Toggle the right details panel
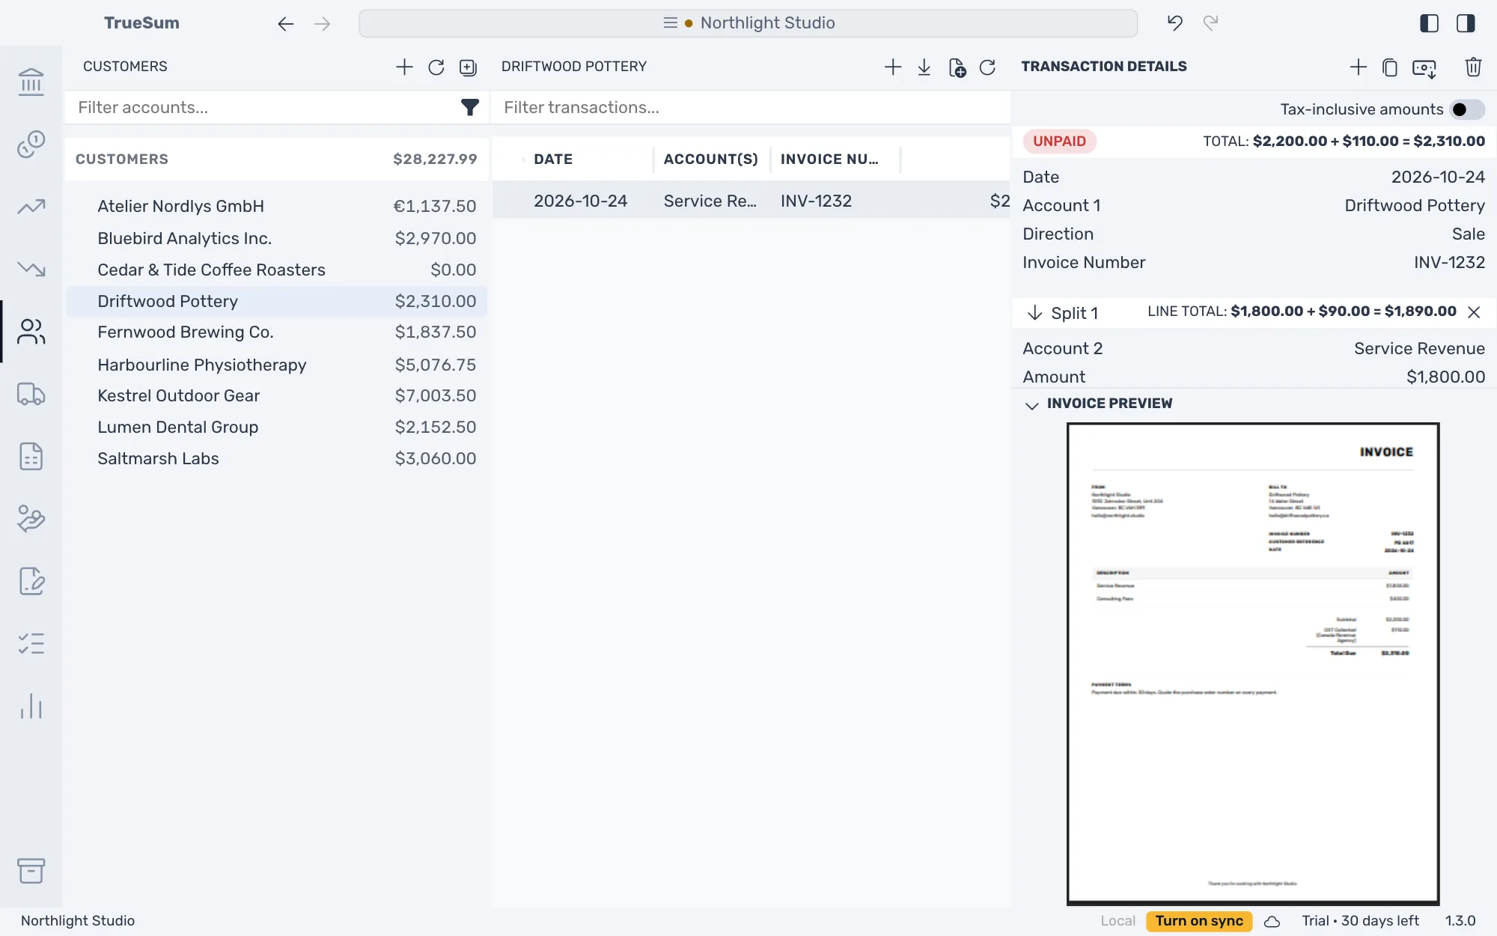This screenshot has width=1497, height=936. pyautogui.click(x=1466, y=23)
